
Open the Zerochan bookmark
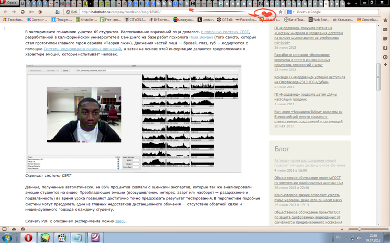pyautogui.click(x=13, y=20)
